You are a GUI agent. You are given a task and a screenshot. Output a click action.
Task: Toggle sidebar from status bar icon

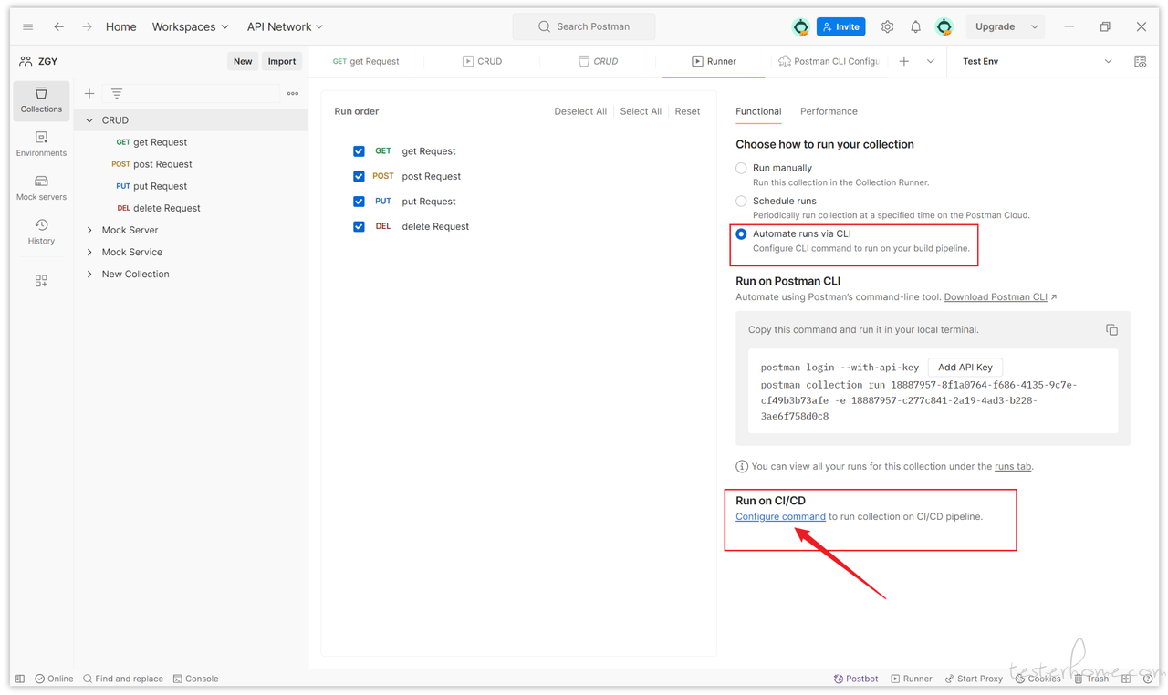tap(20, 679)
